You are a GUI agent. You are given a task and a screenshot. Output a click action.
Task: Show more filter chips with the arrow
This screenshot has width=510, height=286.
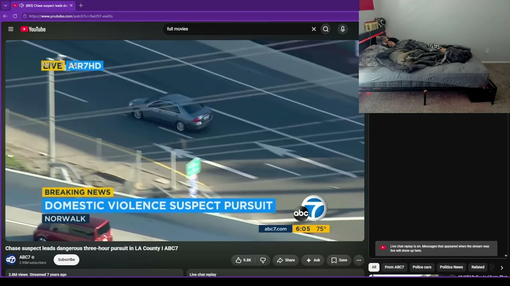click(502, 268)
